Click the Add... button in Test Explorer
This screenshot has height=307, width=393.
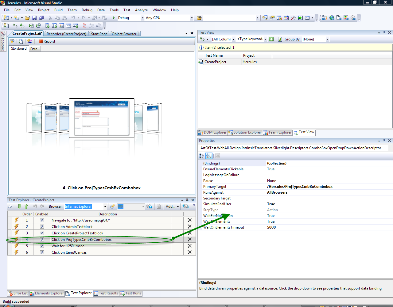point(172,207)
